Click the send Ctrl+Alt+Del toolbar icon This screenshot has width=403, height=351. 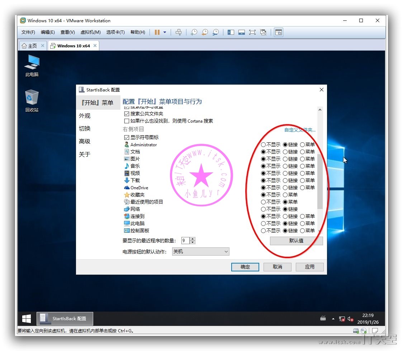click(178, 32)
